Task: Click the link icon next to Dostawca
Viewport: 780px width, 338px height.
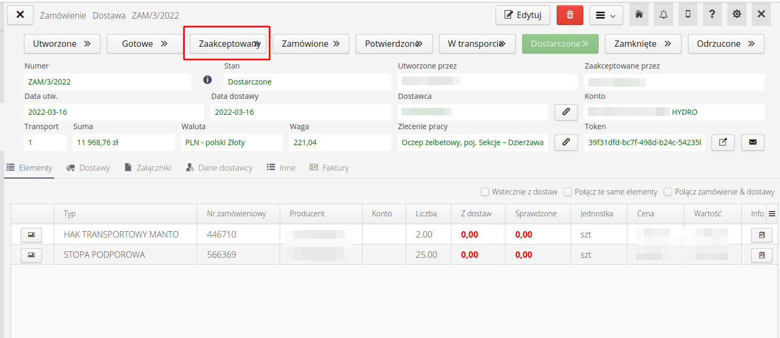Action: 566,112
